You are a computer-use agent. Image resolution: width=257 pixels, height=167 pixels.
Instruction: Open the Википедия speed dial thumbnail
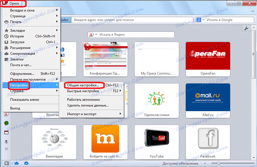(x=54, y=142)
